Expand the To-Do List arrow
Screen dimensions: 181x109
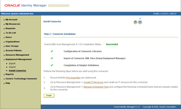click(4, 33)
